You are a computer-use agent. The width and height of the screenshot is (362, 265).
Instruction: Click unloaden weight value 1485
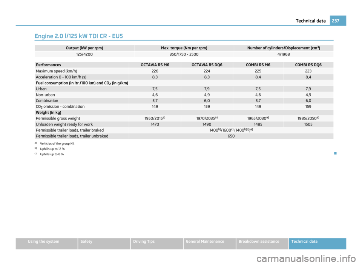pyautogui.click(x=258, y=124)
